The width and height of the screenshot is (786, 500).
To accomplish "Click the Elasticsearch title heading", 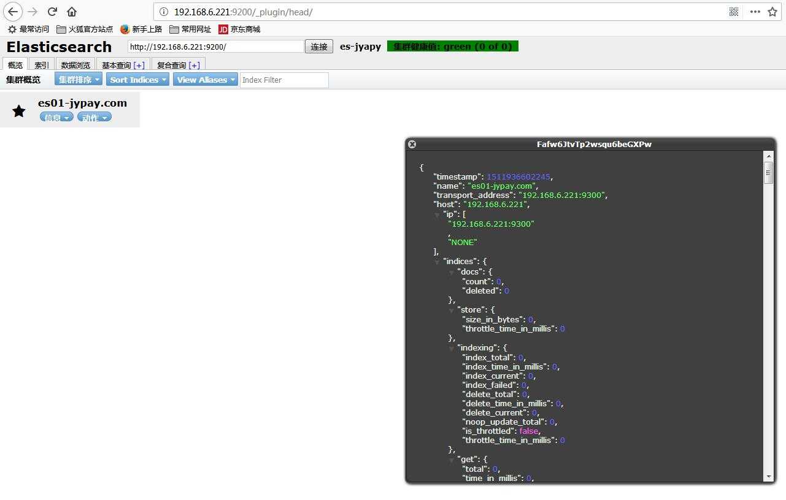I will tap(59, 47).
